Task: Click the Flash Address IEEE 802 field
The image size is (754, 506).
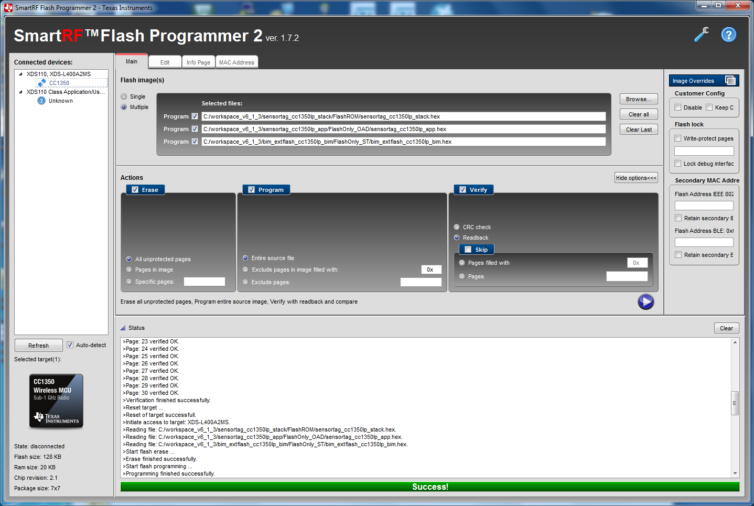Action: point(704,206)
